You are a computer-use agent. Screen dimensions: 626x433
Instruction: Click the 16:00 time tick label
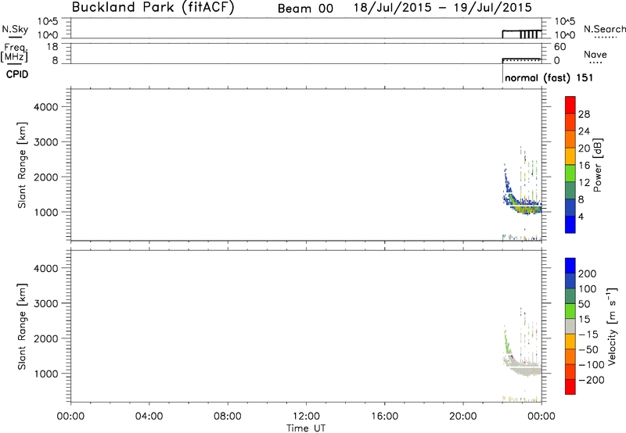(x=384, y=417)
